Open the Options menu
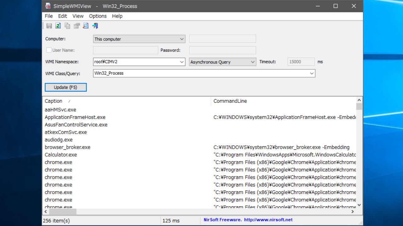 [98, 16]
